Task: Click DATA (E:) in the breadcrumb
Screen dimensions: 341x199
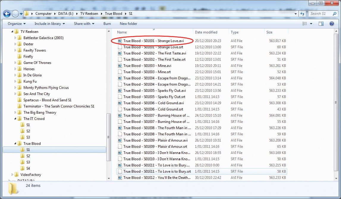Action: coord(66,13)
